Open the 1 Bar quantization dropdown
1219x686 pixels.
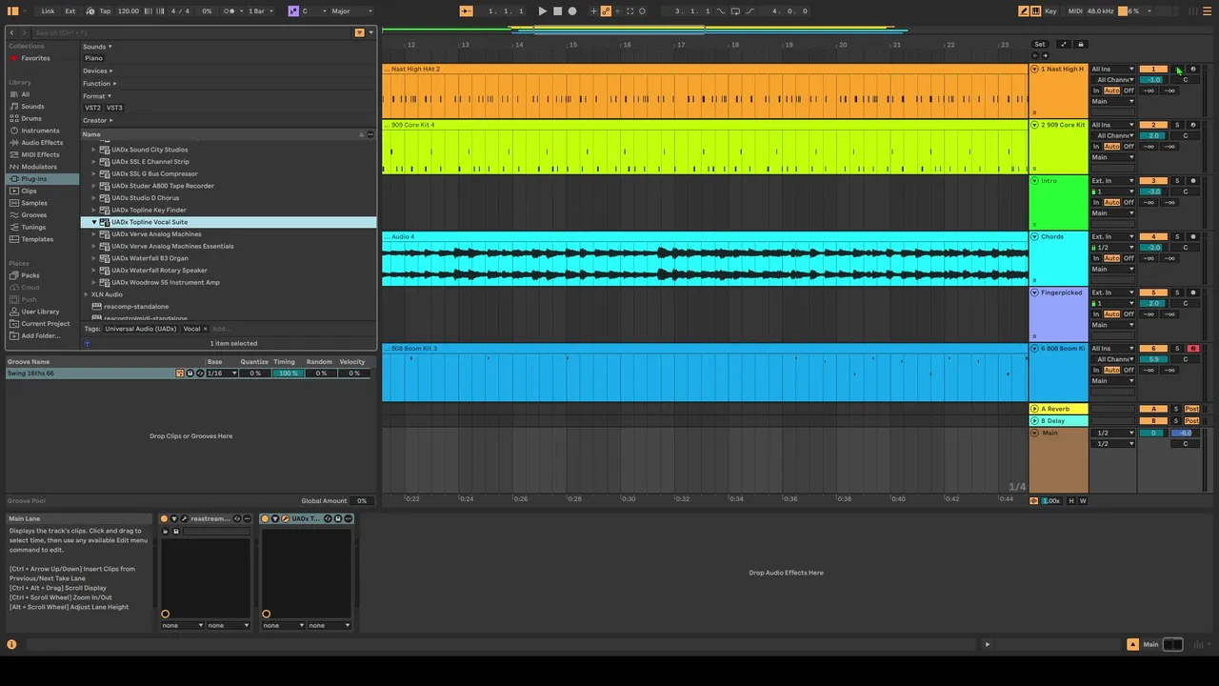tap(261, 11)
